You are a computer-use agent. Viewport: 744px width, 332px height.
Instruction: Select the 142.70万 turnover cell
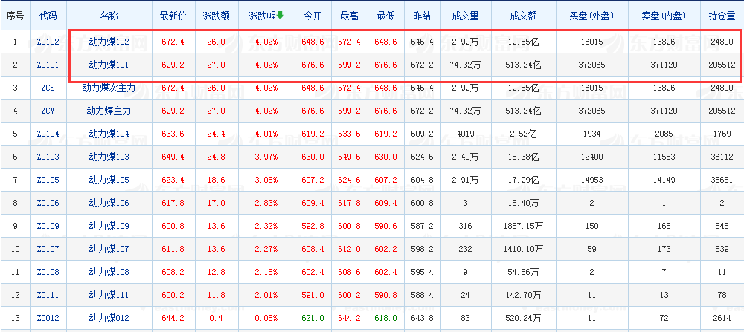click(x=523, y=295)
